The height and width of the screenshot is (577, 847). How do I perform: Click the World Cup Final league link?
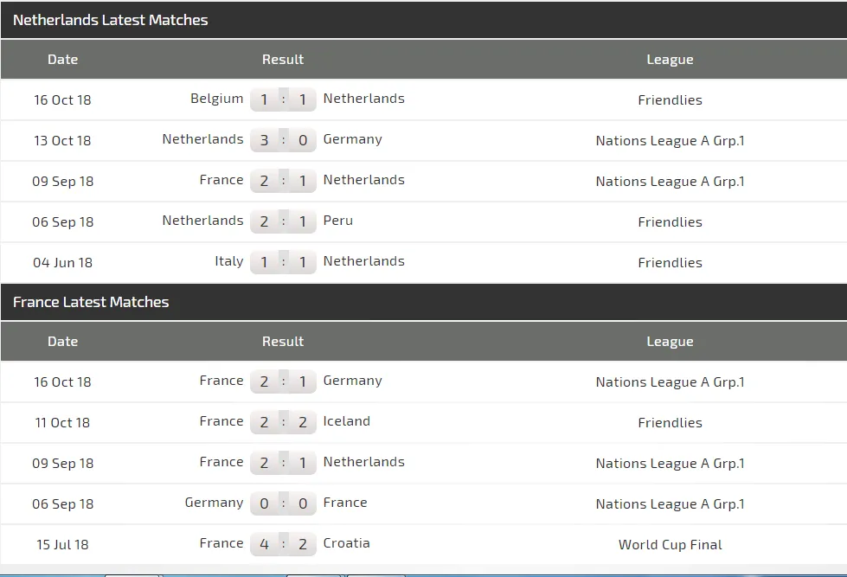coord(670,545)
